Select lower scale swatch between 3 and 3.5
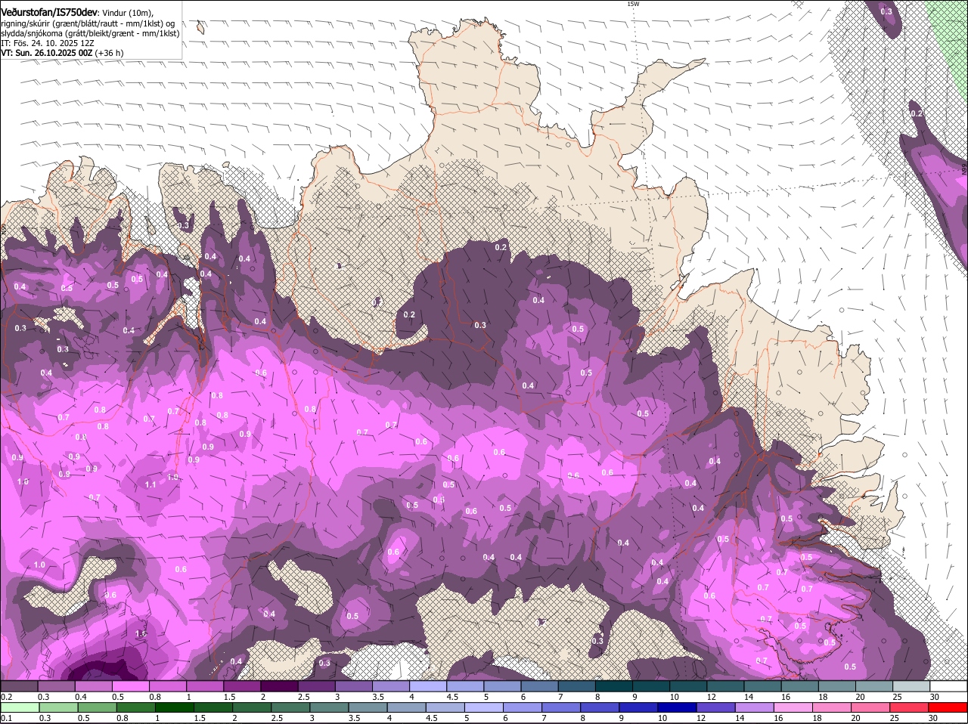This screenshot has width=968, height=724. click(x=328, y=707)
